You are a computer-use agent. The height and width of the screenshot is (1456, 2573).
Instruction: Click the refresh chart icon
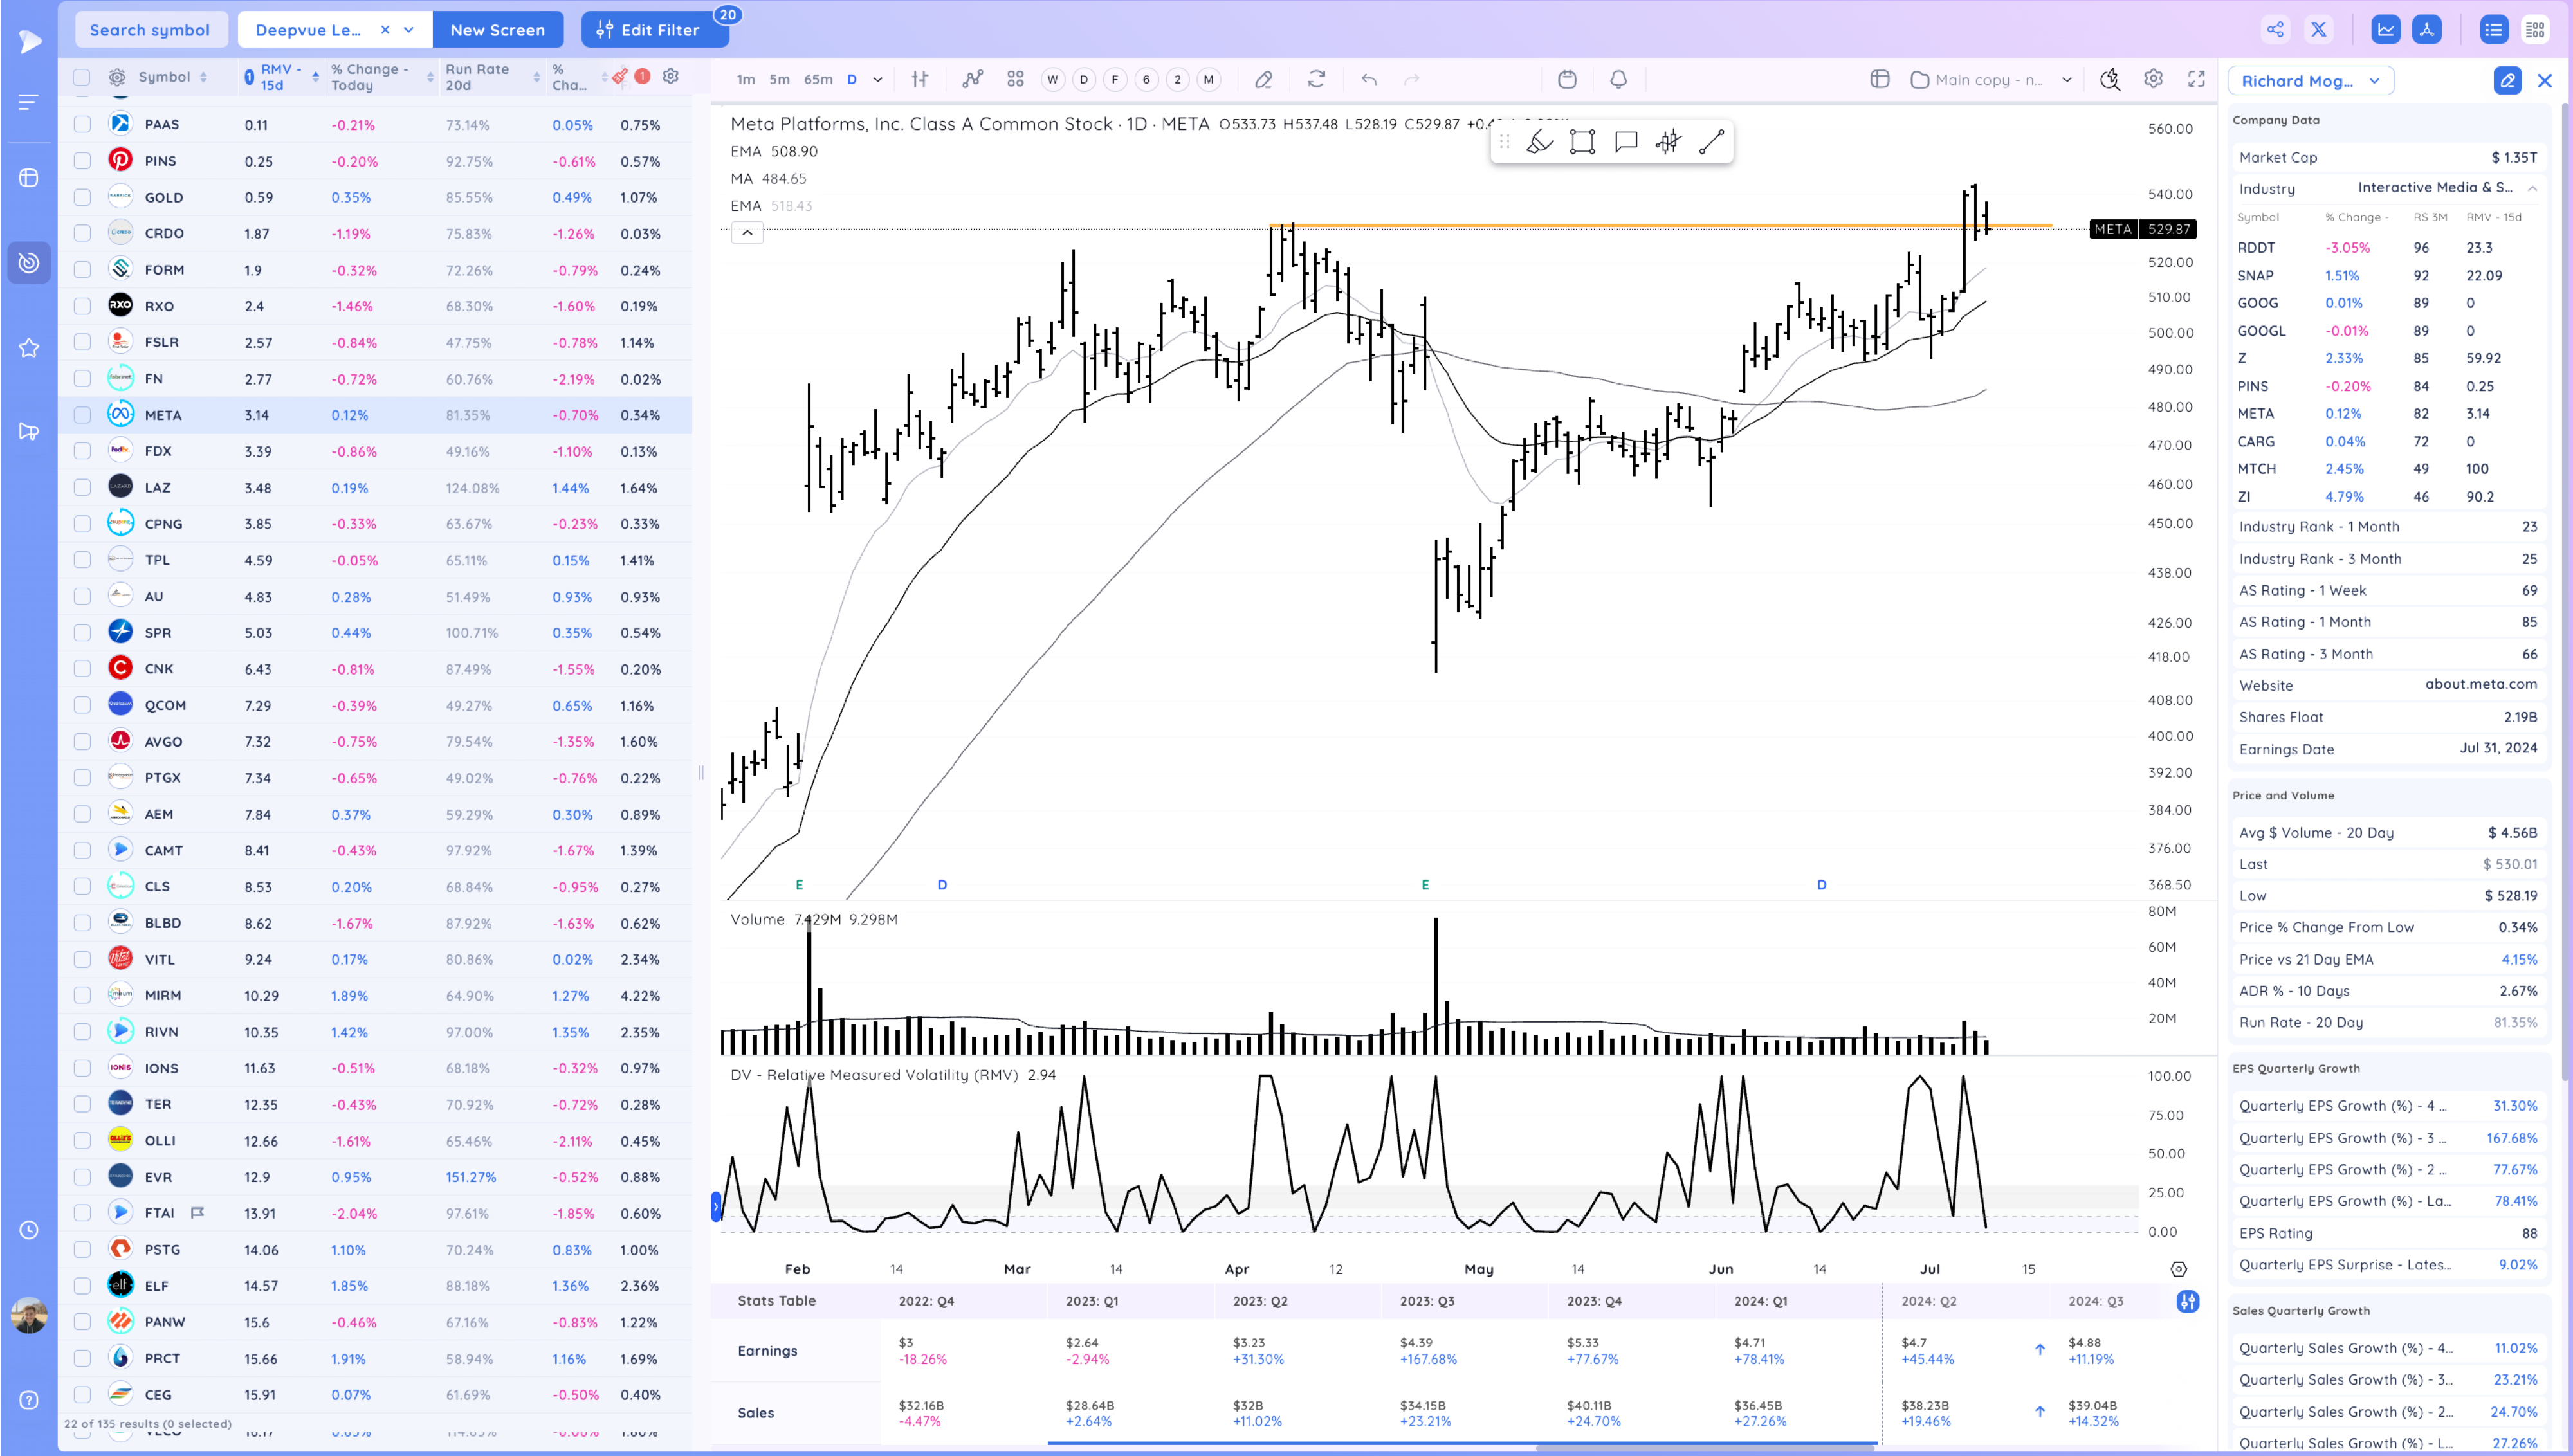(1316, 80)
